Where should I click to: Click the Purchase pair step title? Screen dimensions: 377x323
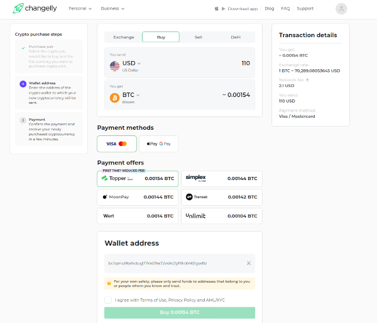[41, 47]
